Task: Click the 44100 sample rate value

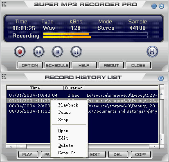Action: [x=137, y=28]
